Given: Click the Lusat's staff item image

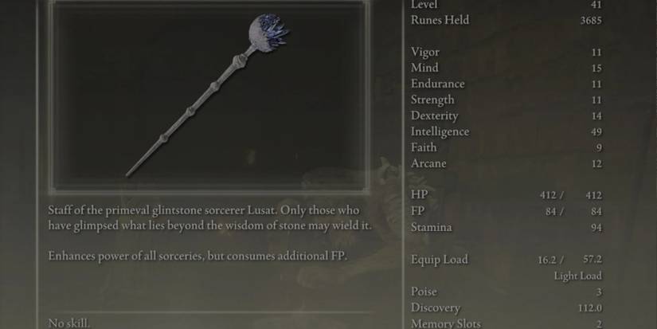Looking at the screenshot, I should coord(208,95).
